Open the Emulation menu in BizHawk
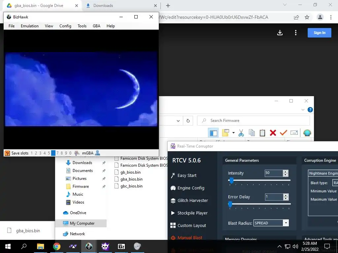The width and height of the screenshot is (338, 253). coord(29,26)
